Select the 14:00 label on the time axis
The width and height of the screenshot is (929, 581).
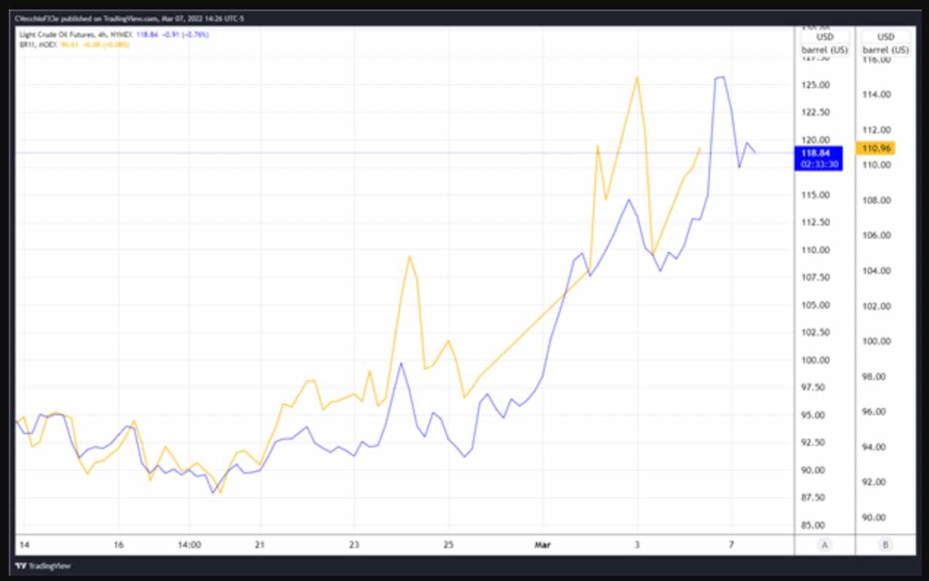point(191,545)
